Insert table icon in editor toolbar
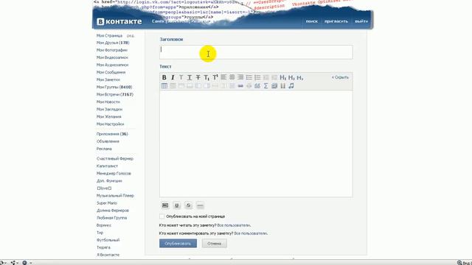The width and height of the screenshot is (472, 265). [164, 86]
